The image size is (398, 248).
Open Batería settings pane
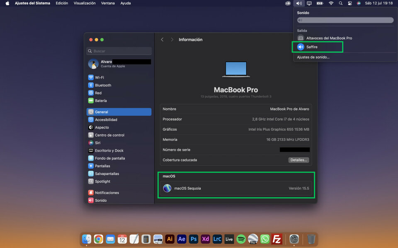(x=100, y=101)
